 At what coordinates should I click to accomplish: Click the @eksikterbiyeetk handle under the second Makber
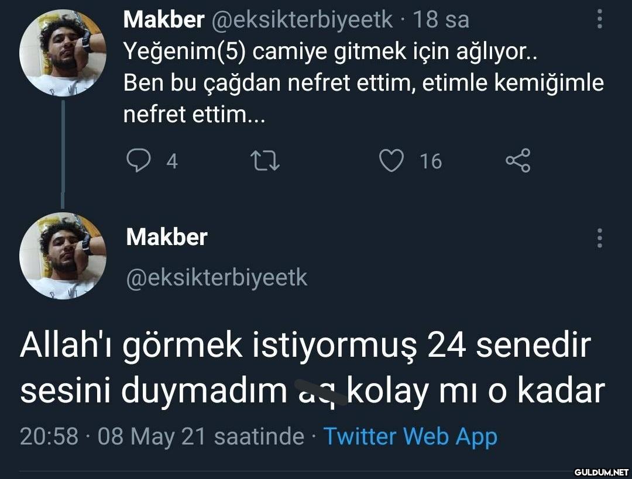217,277
